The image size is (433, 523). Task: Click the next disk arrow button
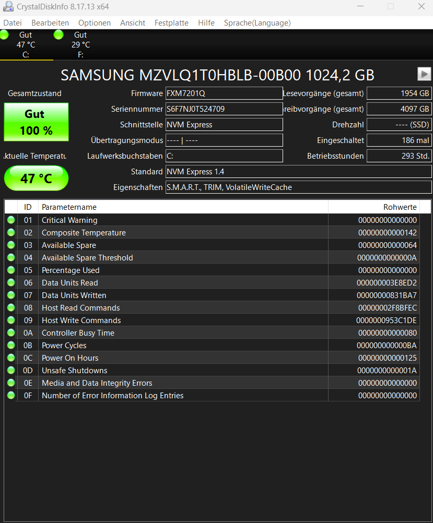pos(424,74)
